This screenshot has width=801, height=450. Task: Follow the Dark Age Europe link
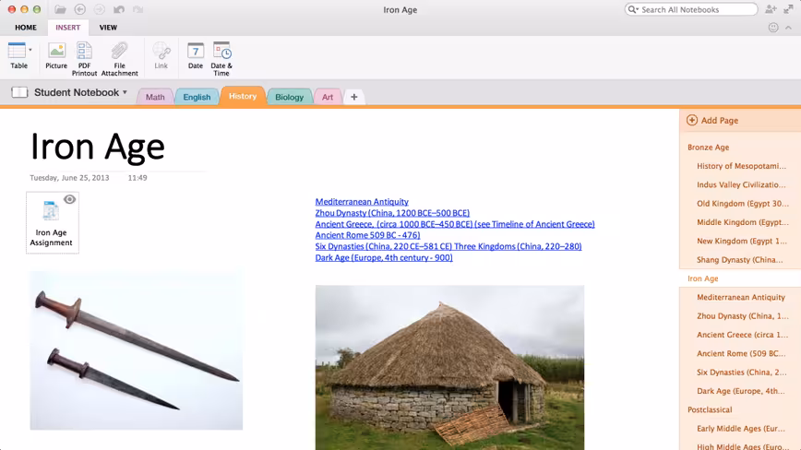[384, 257]
